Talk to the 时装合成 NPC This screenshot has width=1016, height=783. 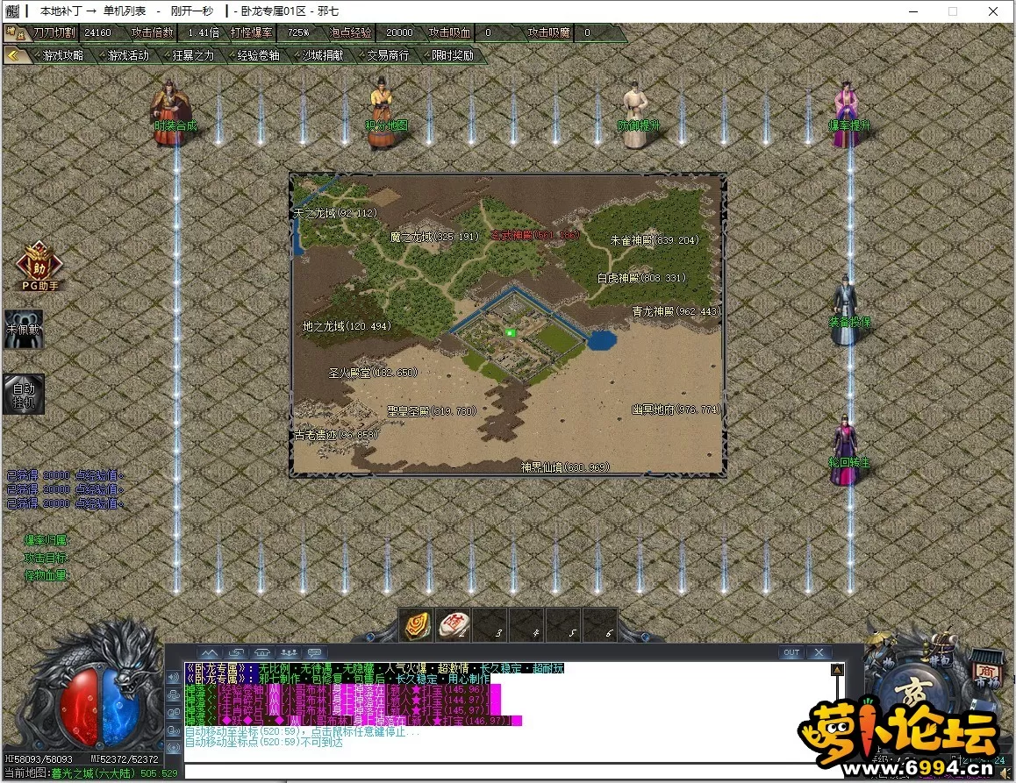point(171,111)
